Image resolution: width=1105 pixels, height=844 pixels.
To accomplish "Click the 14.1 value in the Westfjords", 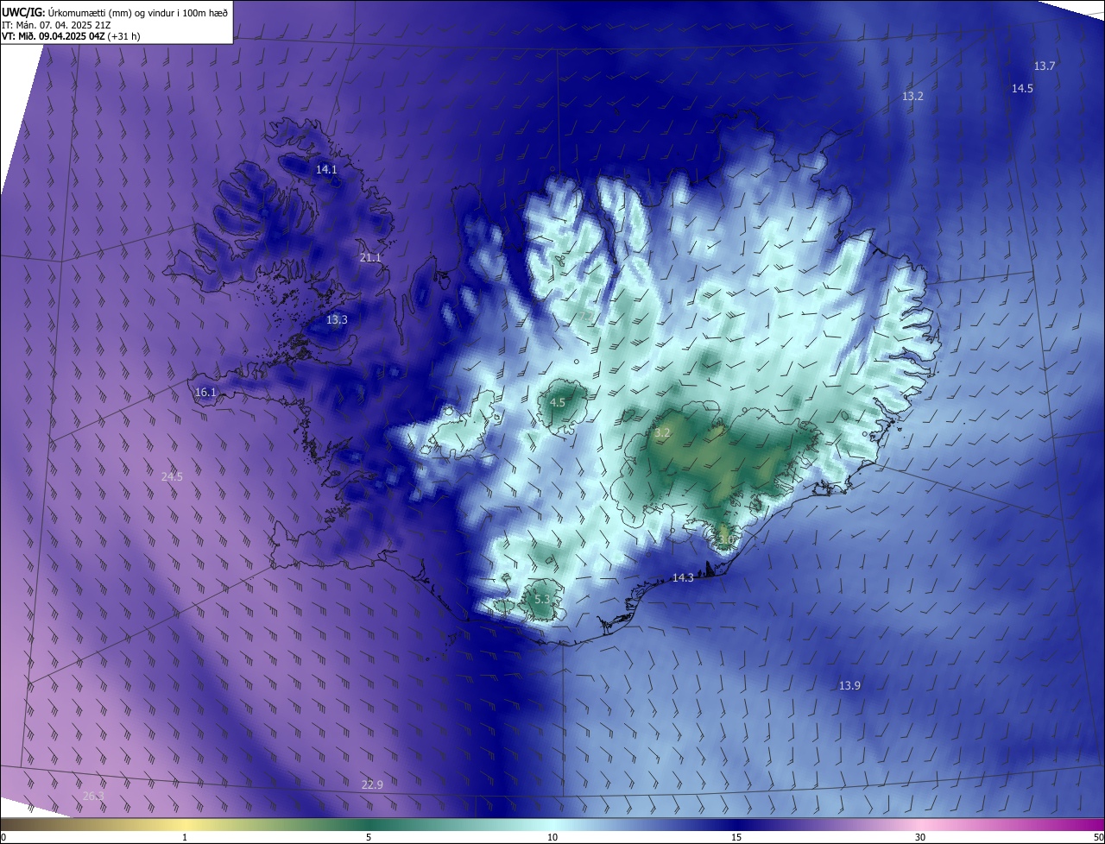I will pos(326,170).
